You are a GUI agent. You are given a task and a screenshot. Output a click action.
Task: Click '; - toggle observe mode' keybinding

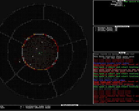[35, 108]
